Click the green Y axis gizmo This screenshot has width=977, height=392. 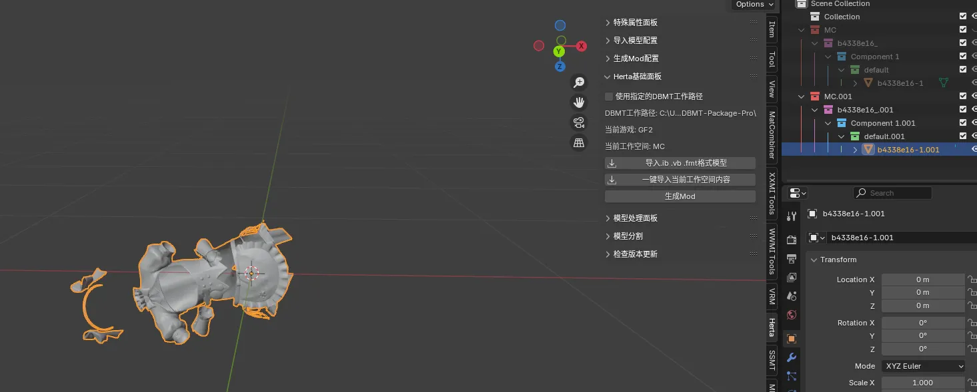click(559, 51)
